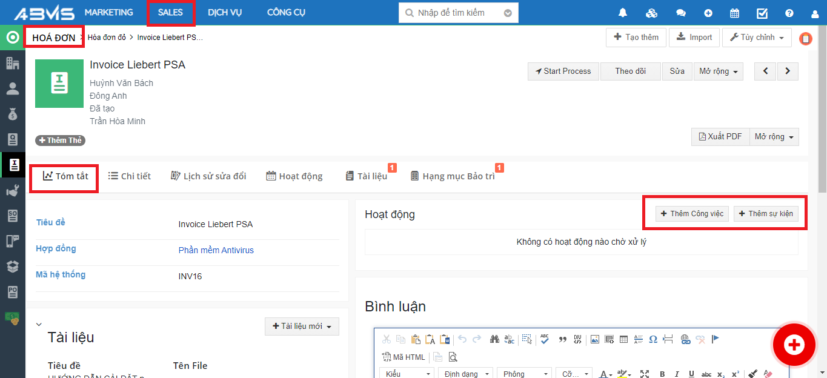Open the MARKETING menu
Screen dimensions: 827x378
(108, 13)
